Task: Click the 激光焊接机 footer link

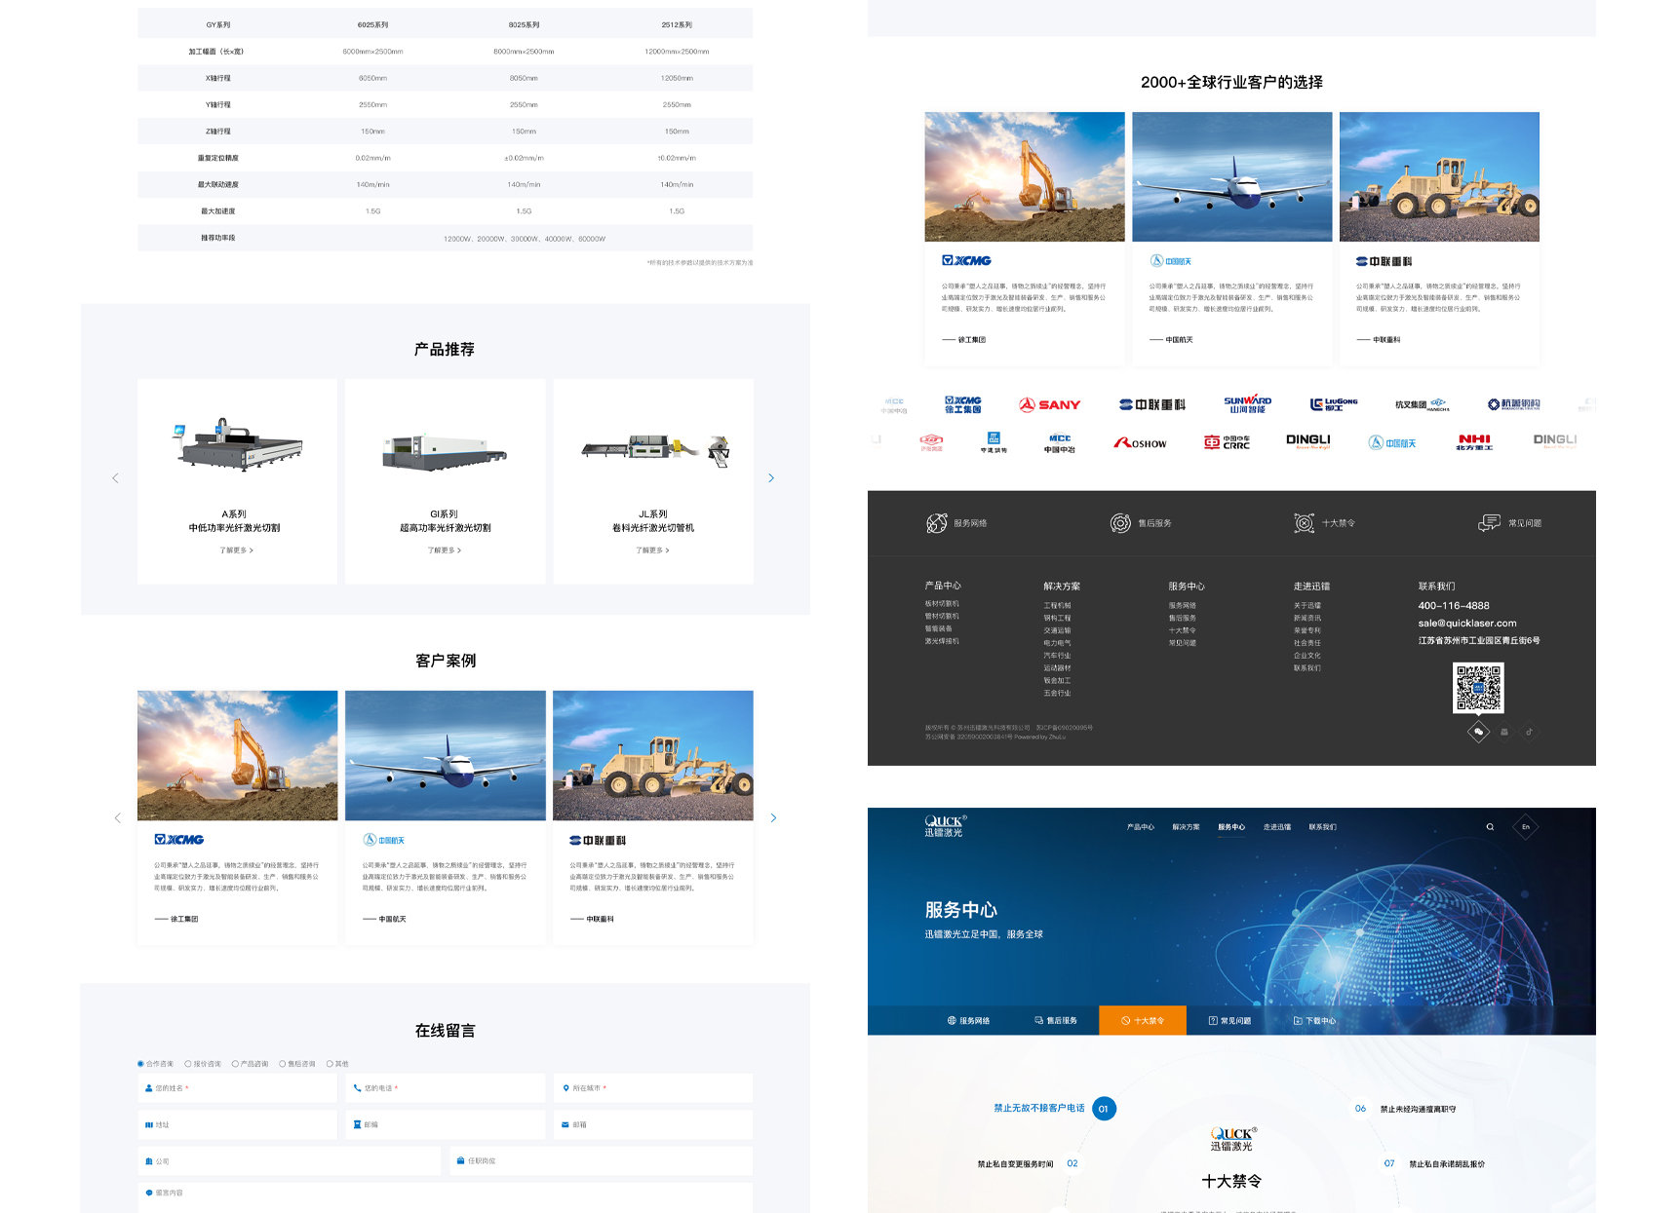Action: (x=942, y=641)
